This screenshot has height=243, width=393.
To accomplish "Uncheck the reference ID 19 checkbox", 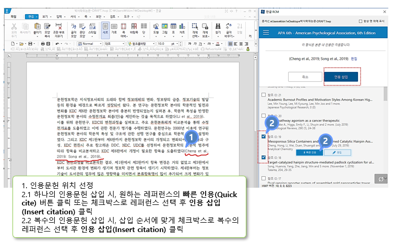I will pos(264,137).
